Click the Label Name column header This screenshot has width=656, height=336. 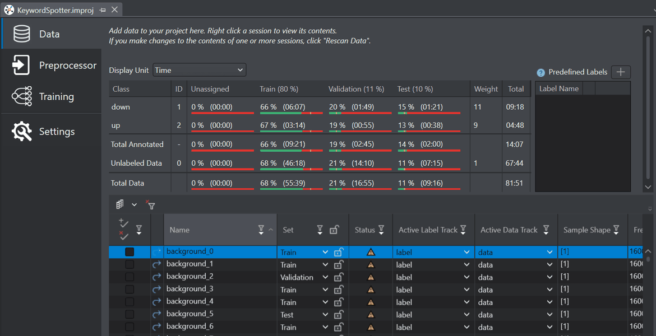[x=559, y=88]
